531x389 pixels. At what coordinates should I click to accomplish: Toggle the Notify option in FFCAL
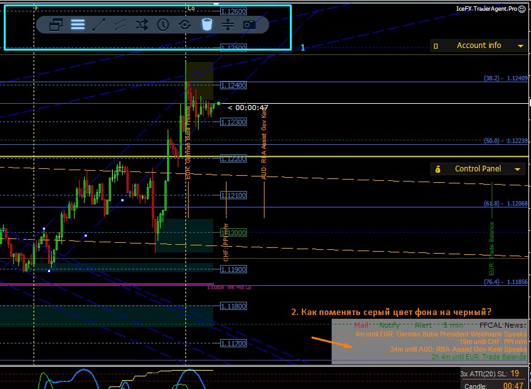pyautogui.click(x=389, y=325)
